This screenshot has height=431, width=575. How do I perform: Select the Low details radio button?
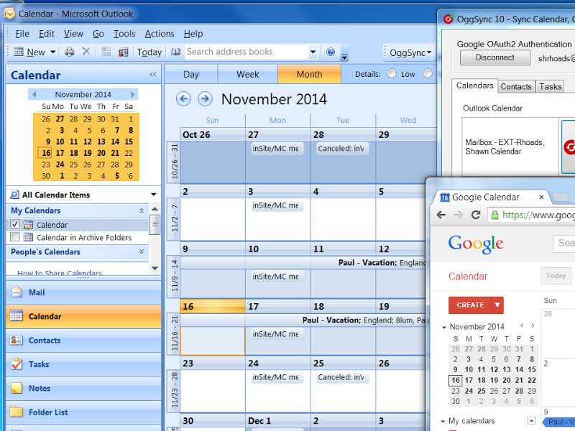coord(392,74)
